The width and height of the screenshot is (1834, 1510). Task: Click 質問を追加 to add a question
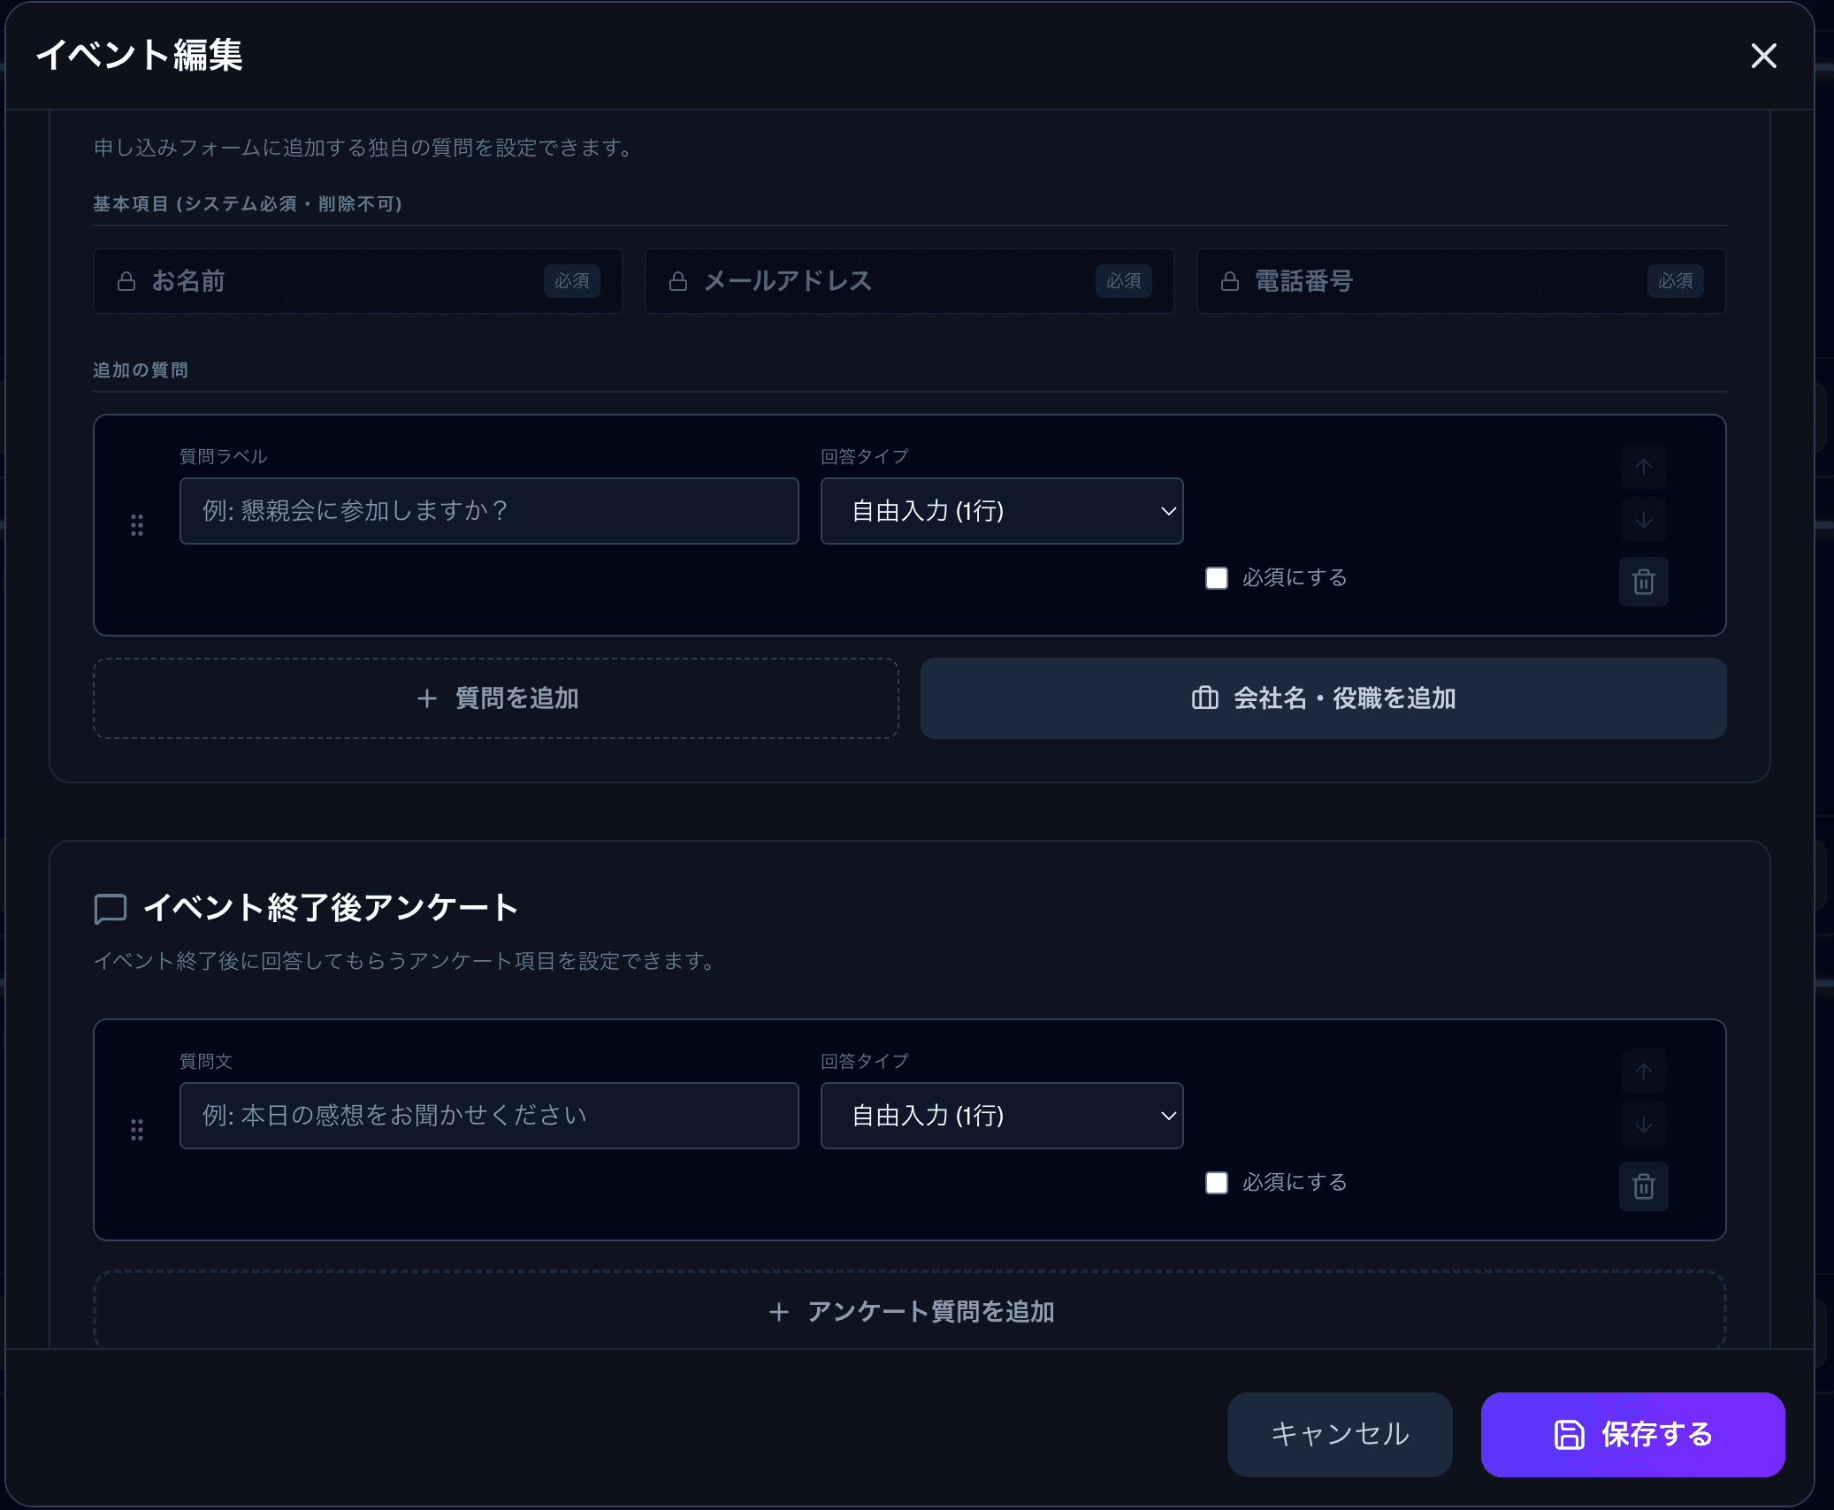[x=496, y=698]
